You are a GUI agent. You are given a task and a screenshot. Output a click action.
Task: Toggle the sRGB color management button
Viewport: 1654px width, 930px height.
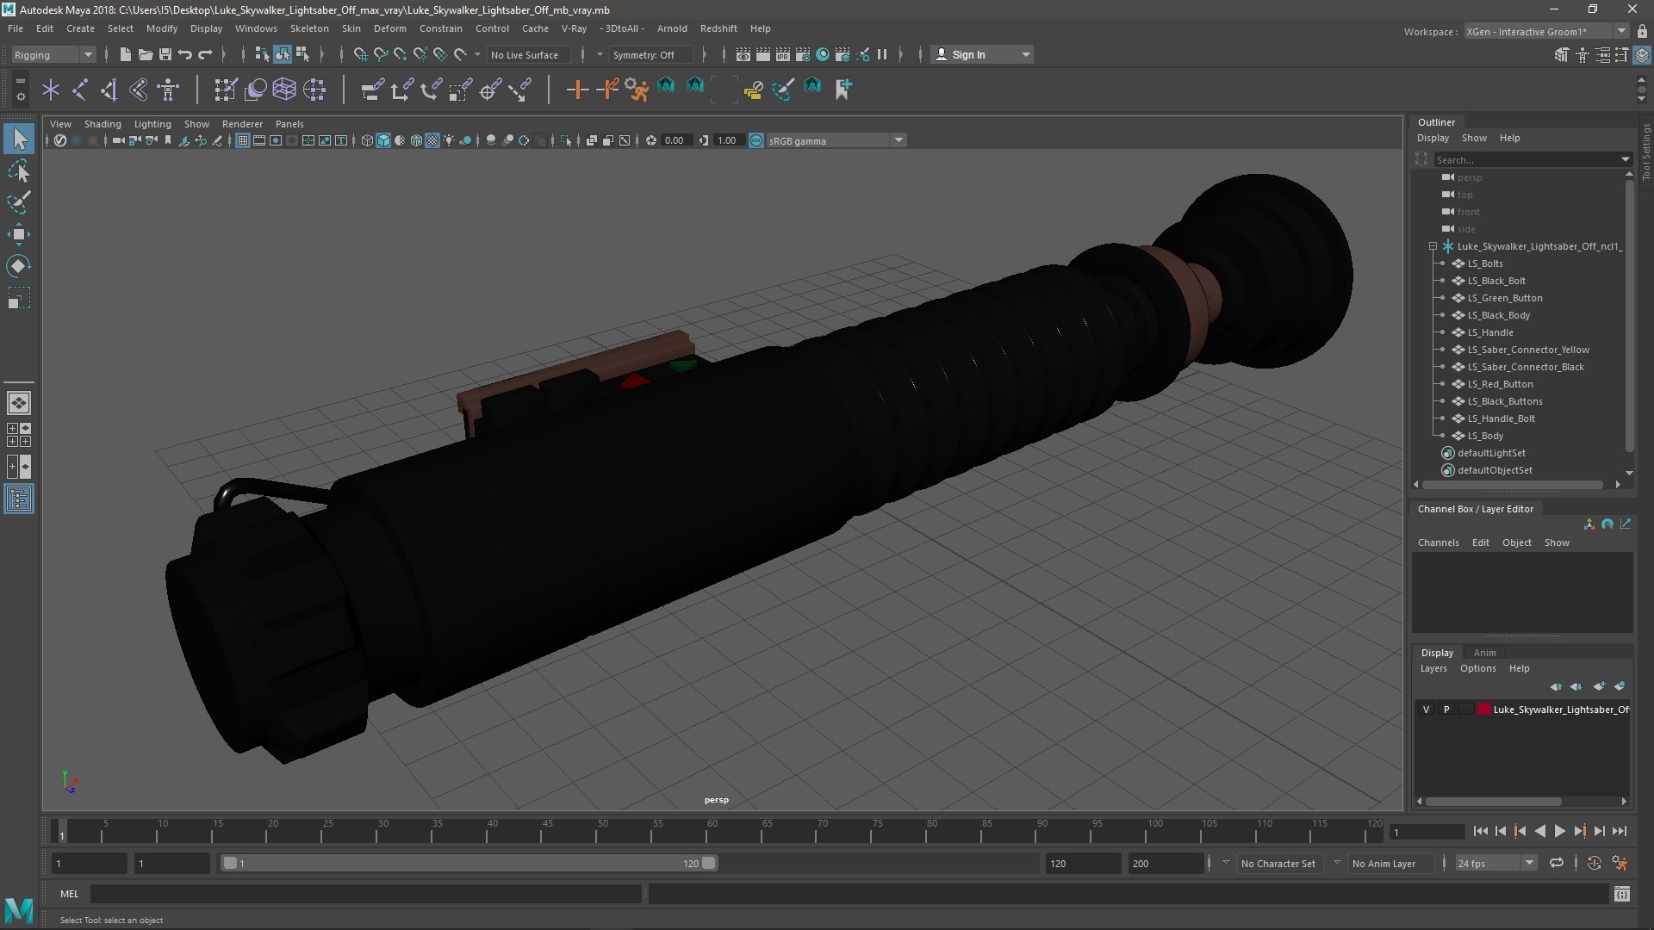(756, 140)
